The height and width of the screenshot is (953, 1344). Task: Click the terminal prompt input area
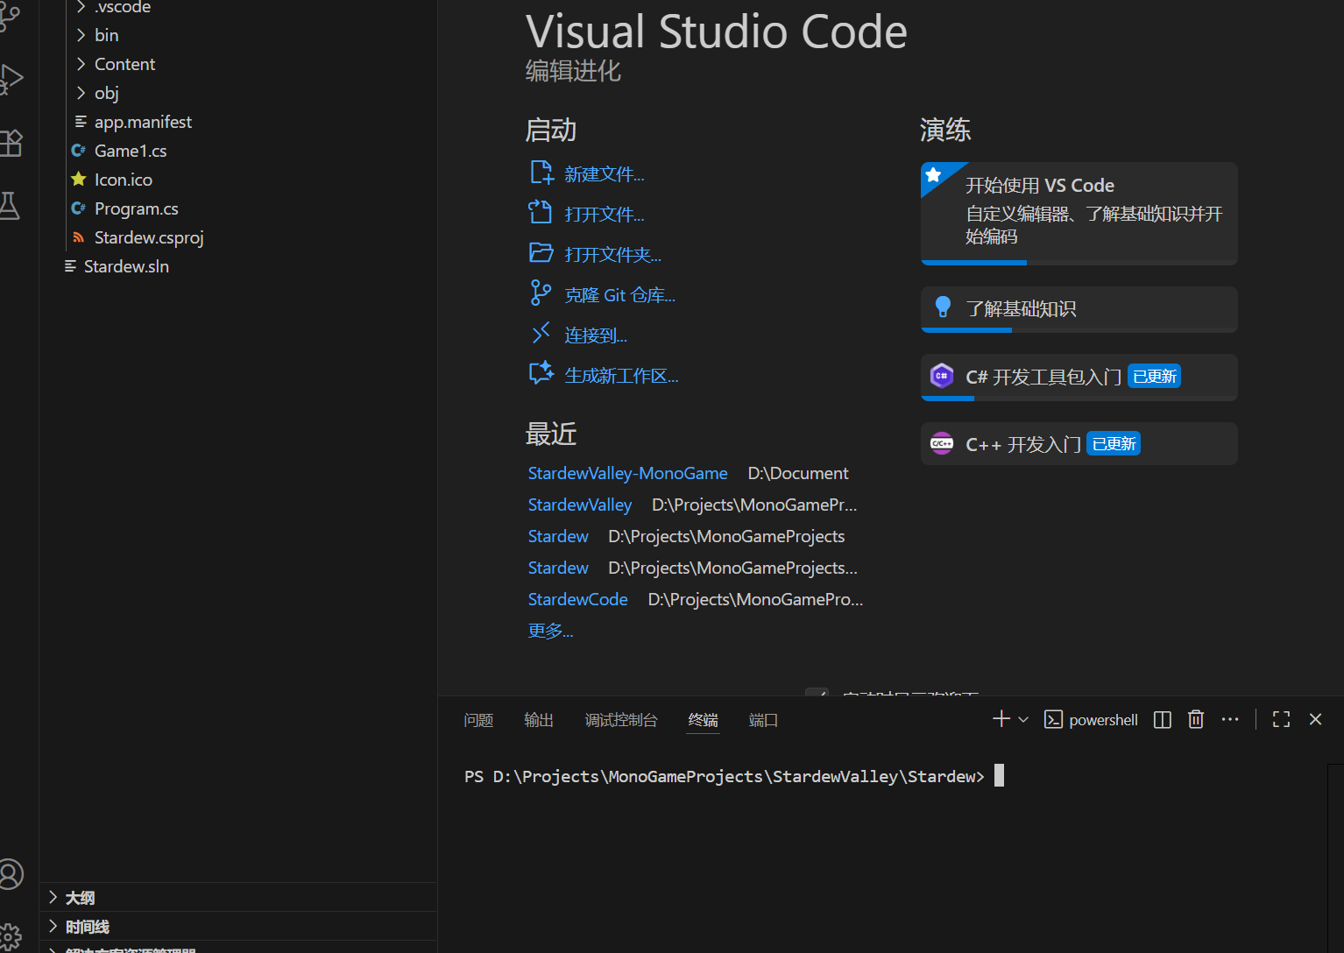(x=999, y=776)
